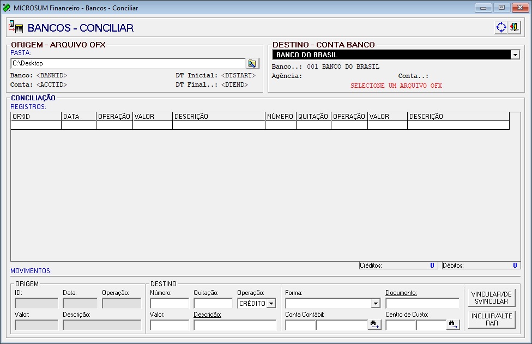Open the Banco do Brasil account dropdown

point(515,55)
